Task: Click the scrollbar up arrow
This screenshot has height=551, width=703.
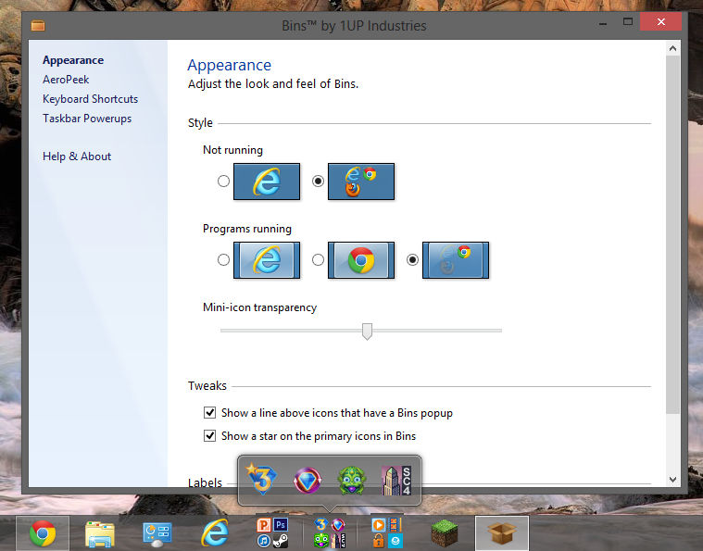Action: [x=672, y=48]
